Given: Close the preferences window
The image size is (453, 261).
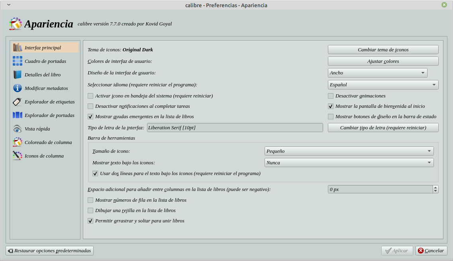Looking at the screenshot, I should tap(444, 5).
